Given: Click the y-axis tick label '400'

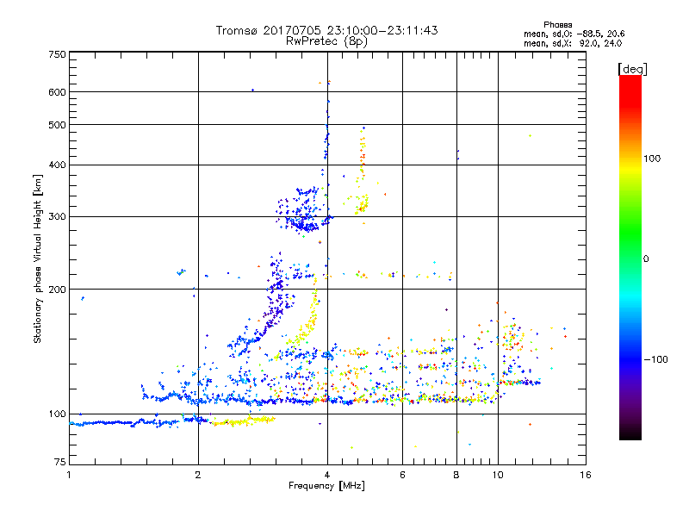Looking at the screenshot, I should click(x=57, y=165).
